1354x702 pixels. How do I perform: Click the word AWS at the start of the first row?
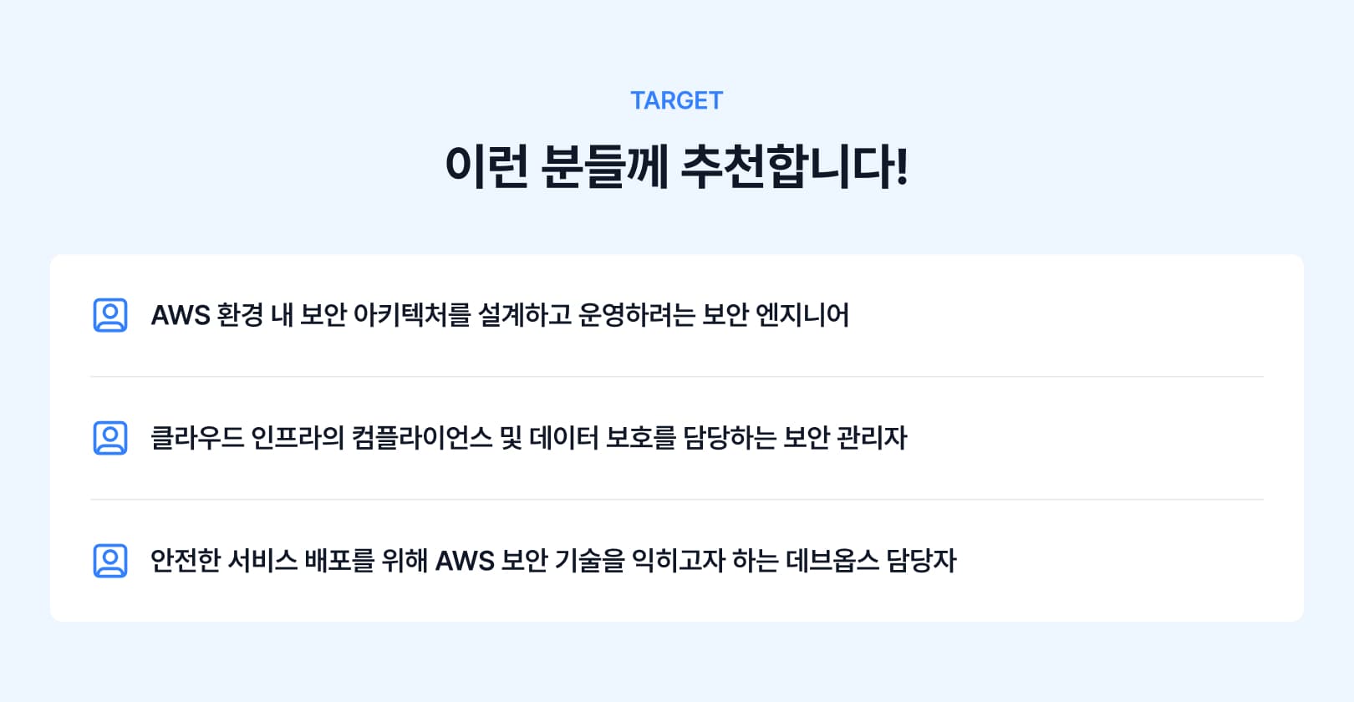[x=180, y=315]
